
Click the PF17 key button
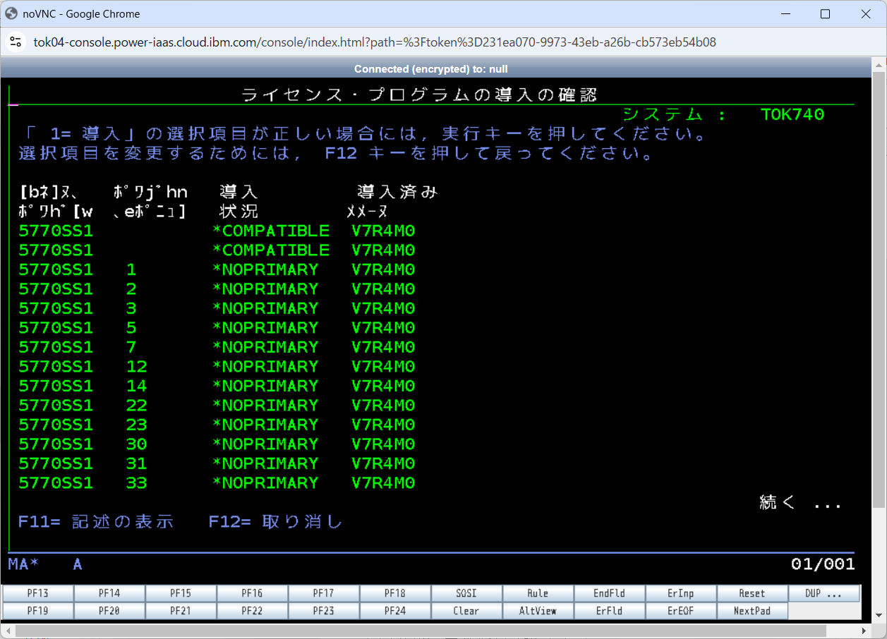(323, 593)
